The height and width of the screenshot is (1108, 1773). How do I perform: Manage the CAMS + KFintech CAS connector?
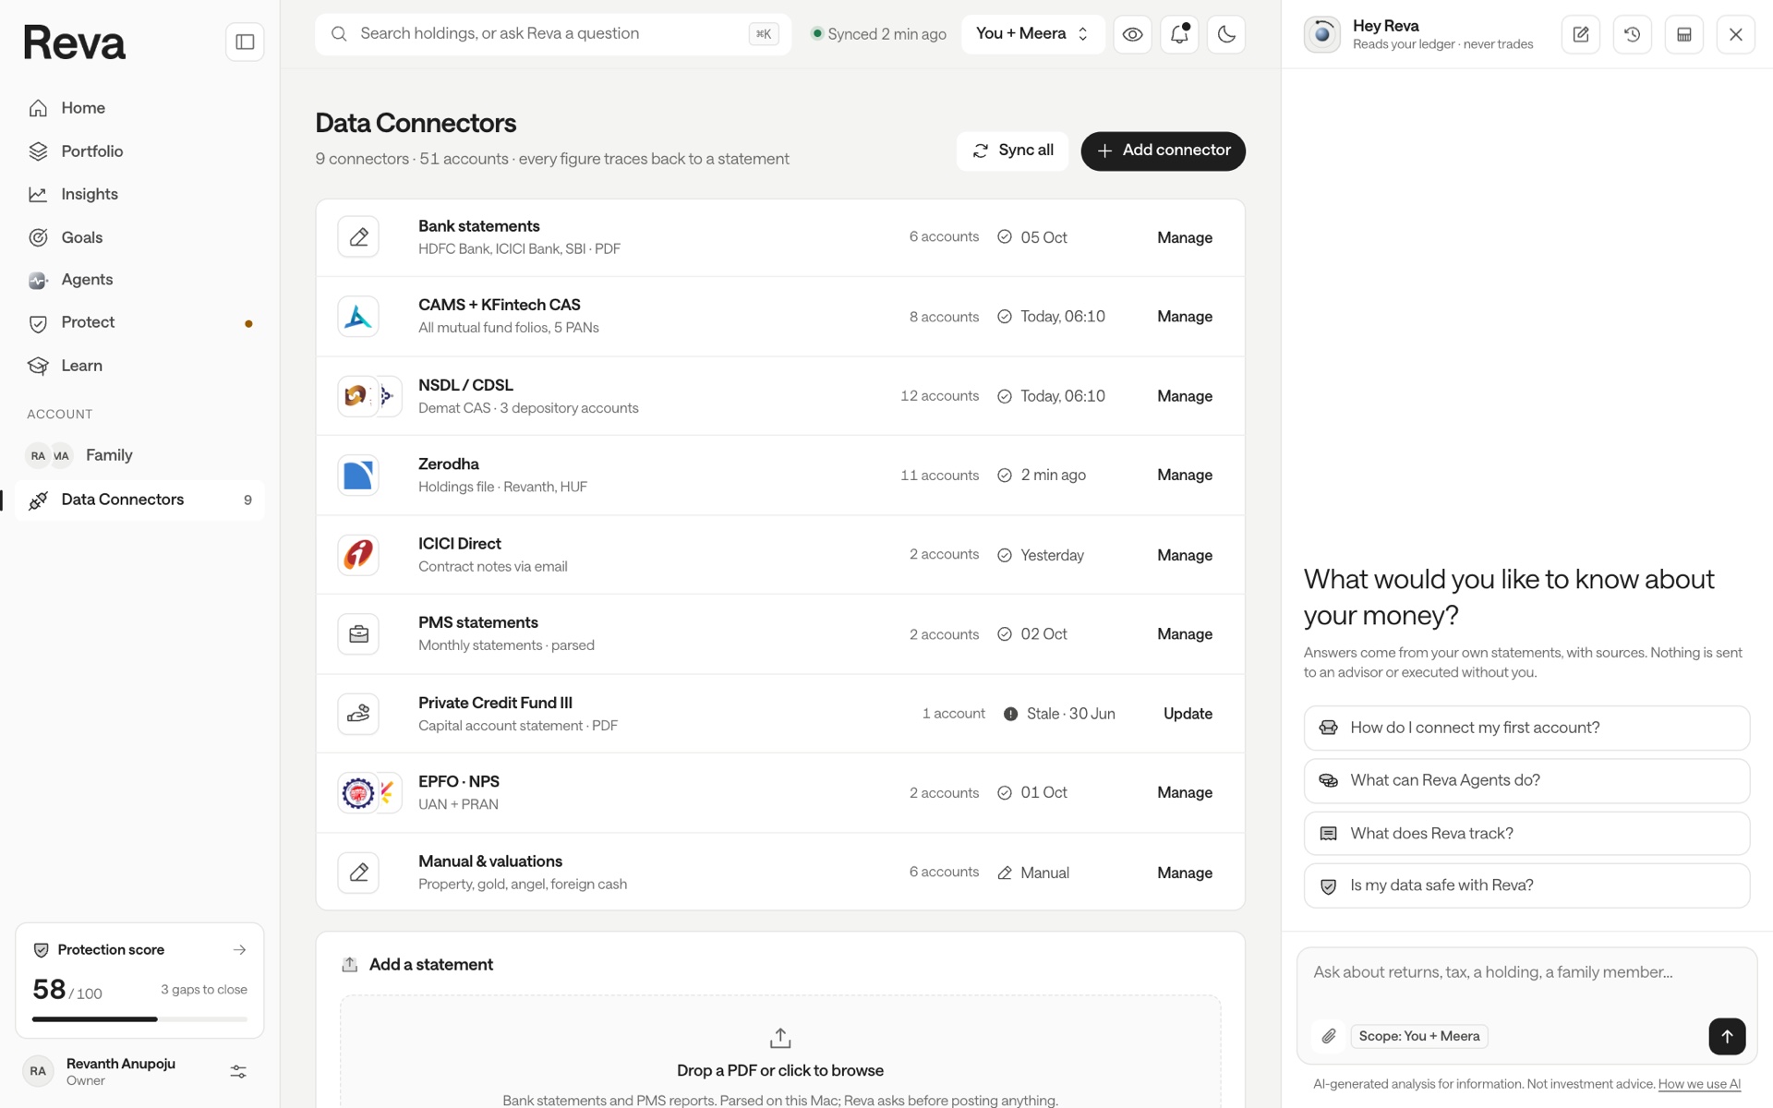(x=1185, y=317)
